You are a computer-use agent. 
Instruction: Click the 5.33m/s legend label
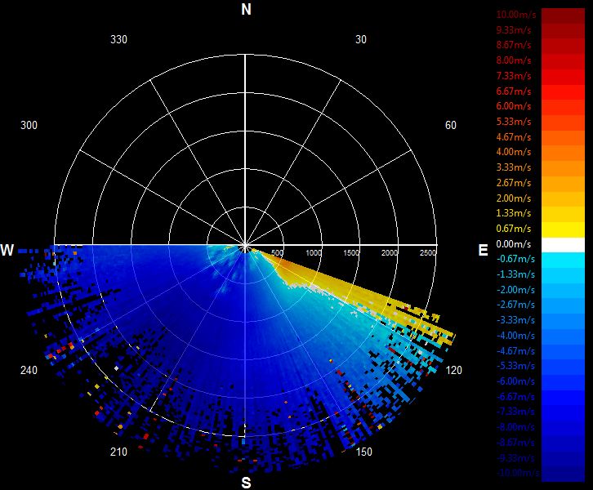point(514,122)
